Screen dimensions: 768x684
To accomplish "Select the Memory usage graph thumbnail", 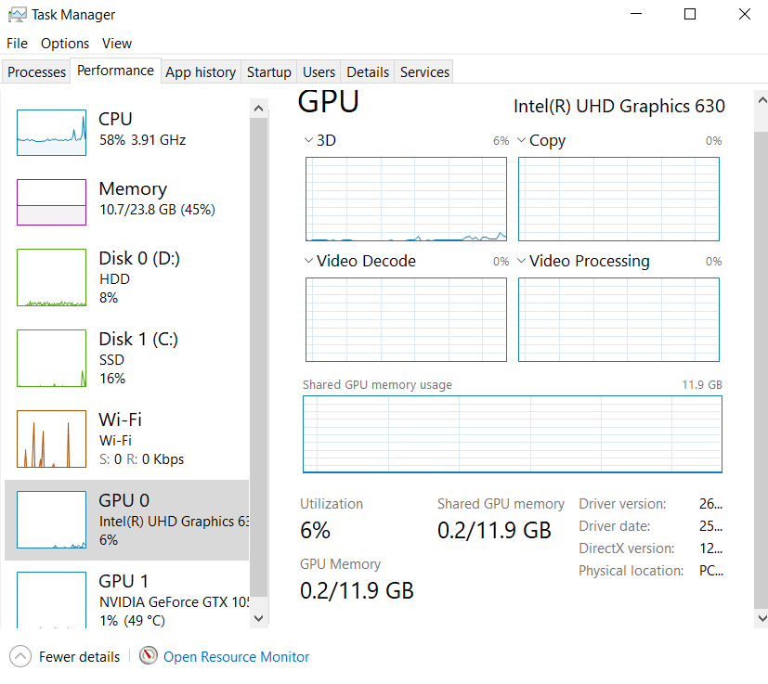I will point(51,201).
